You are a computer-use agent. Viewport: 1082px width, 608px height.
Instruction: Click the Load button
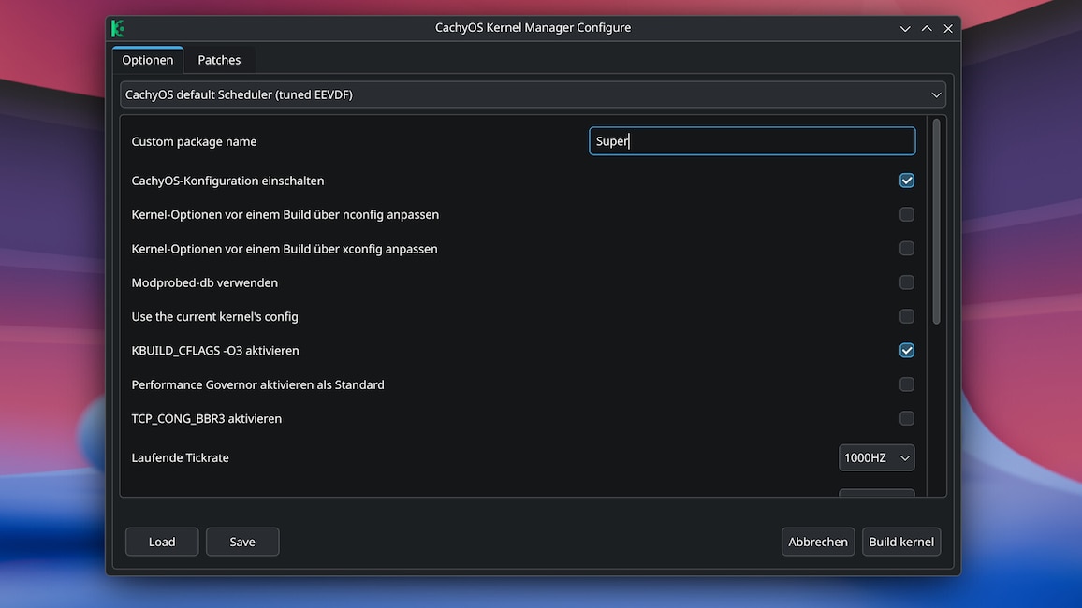(x=162, y=542)
